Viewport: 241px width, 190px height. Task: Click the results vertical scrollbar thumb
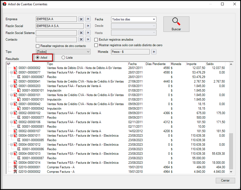tap(231, 151)
